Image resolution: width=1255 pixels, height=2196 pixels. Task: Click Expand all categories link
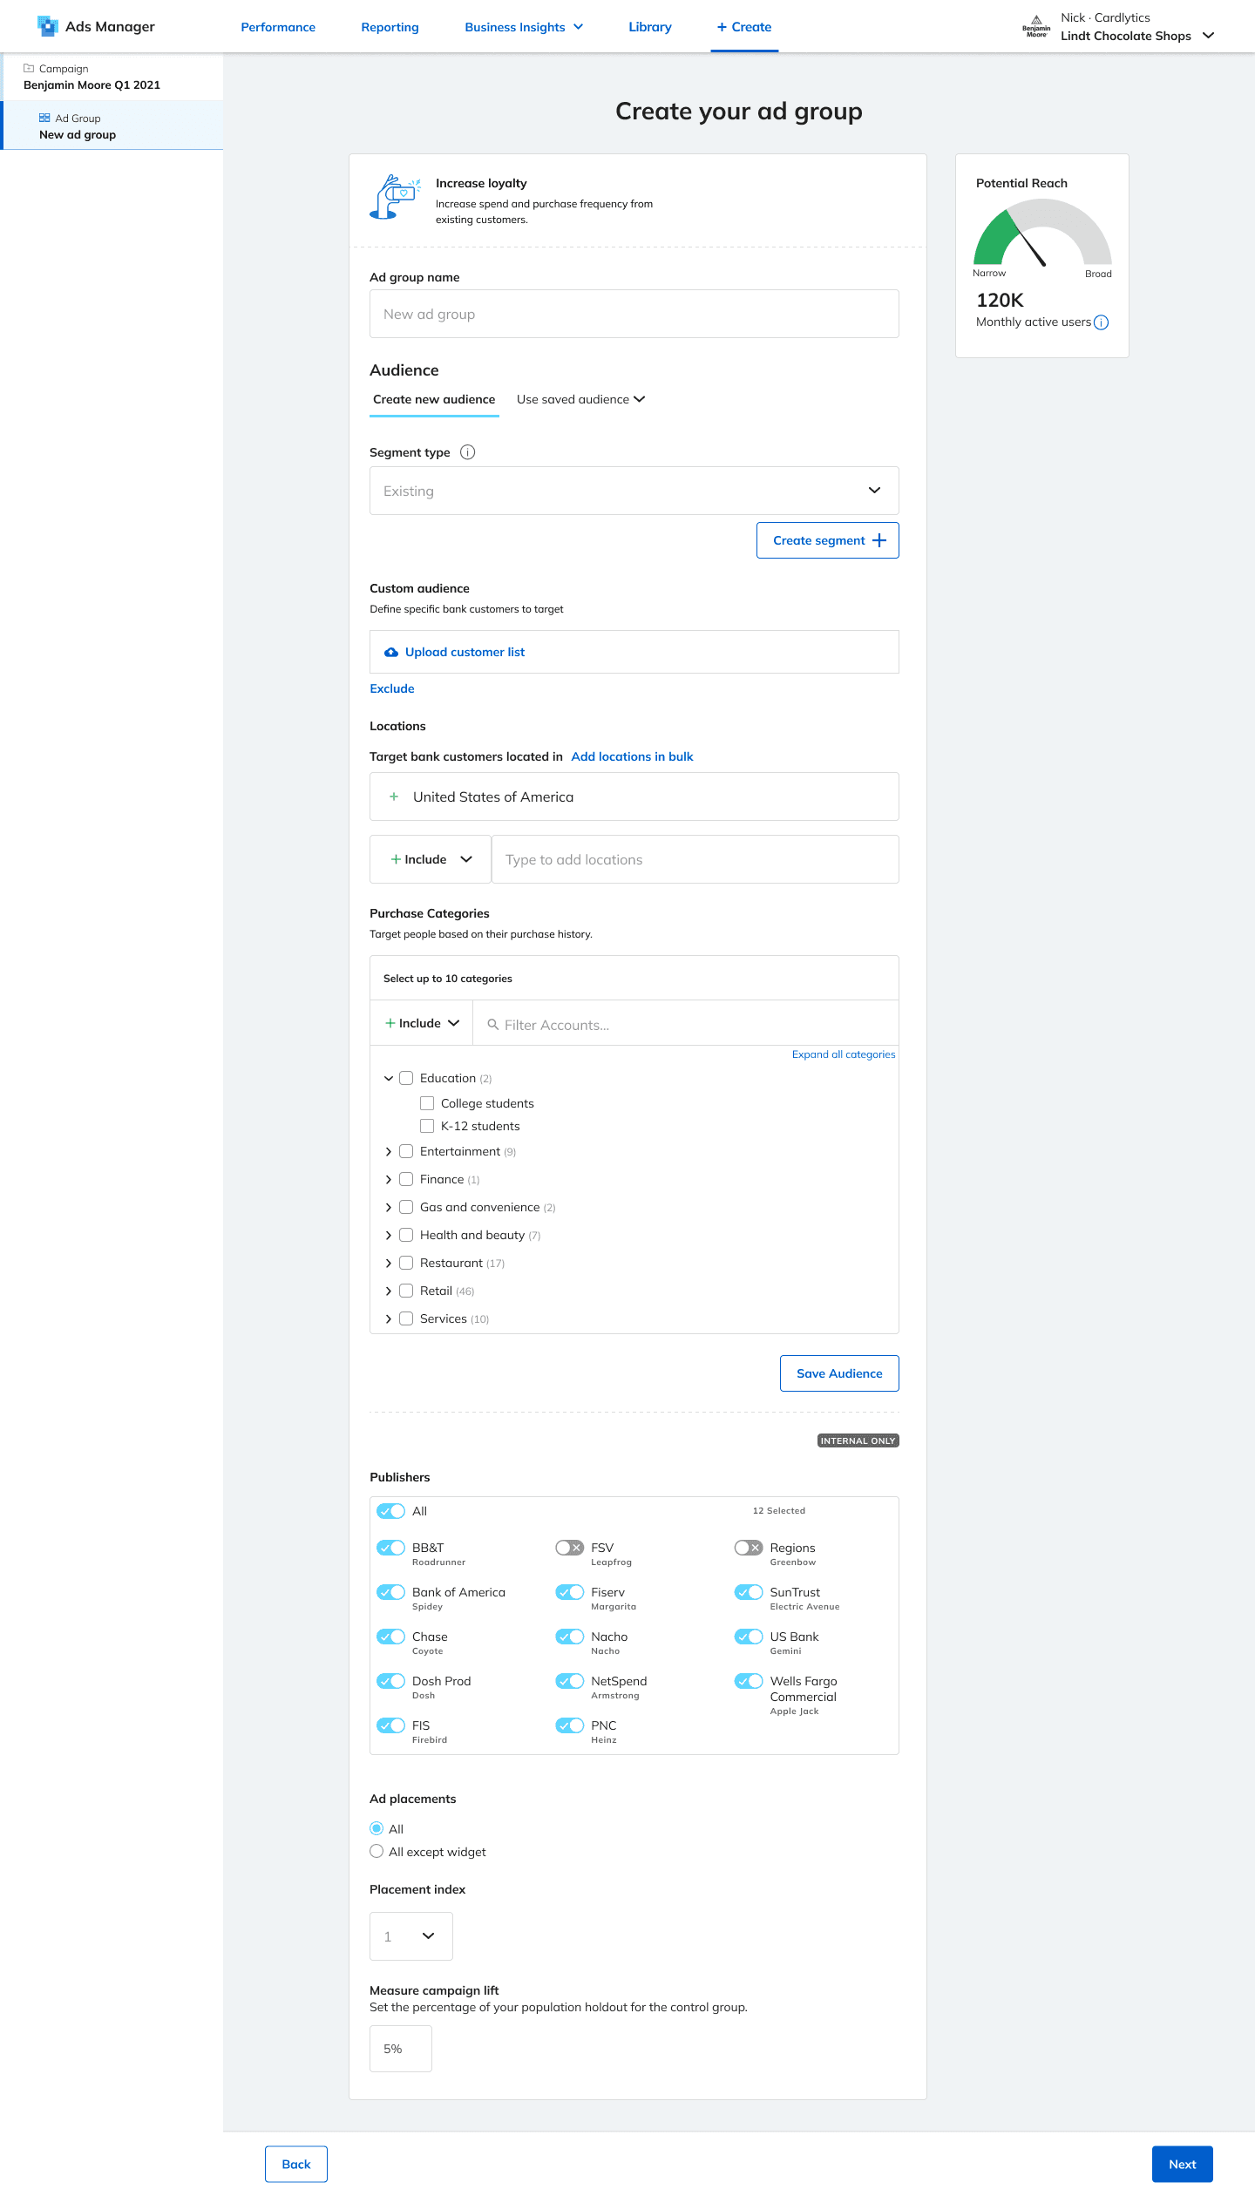coord(844,1054)
